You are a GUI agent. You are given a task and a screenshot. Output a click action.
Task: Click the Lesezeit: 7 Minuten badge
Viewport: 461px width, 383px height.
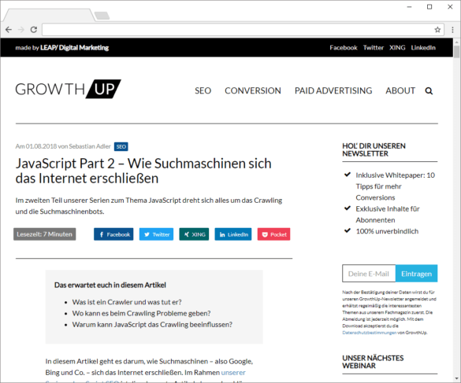tap(44, 234)
